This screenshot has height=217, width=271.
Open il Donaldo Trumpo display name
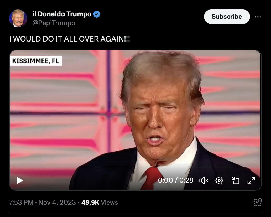[x=62, y=14]
